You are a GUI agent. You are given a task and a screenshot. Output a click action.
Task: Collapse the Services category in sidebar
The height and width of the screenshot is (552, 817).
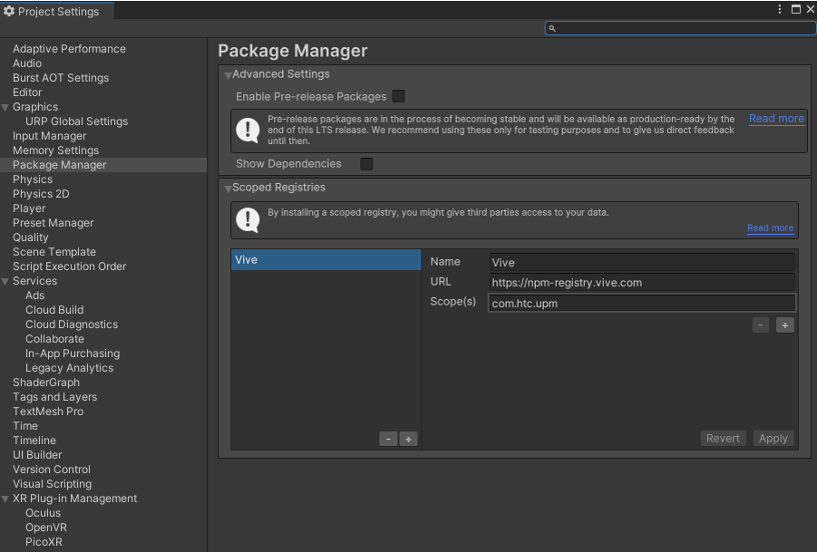[5, 281]
